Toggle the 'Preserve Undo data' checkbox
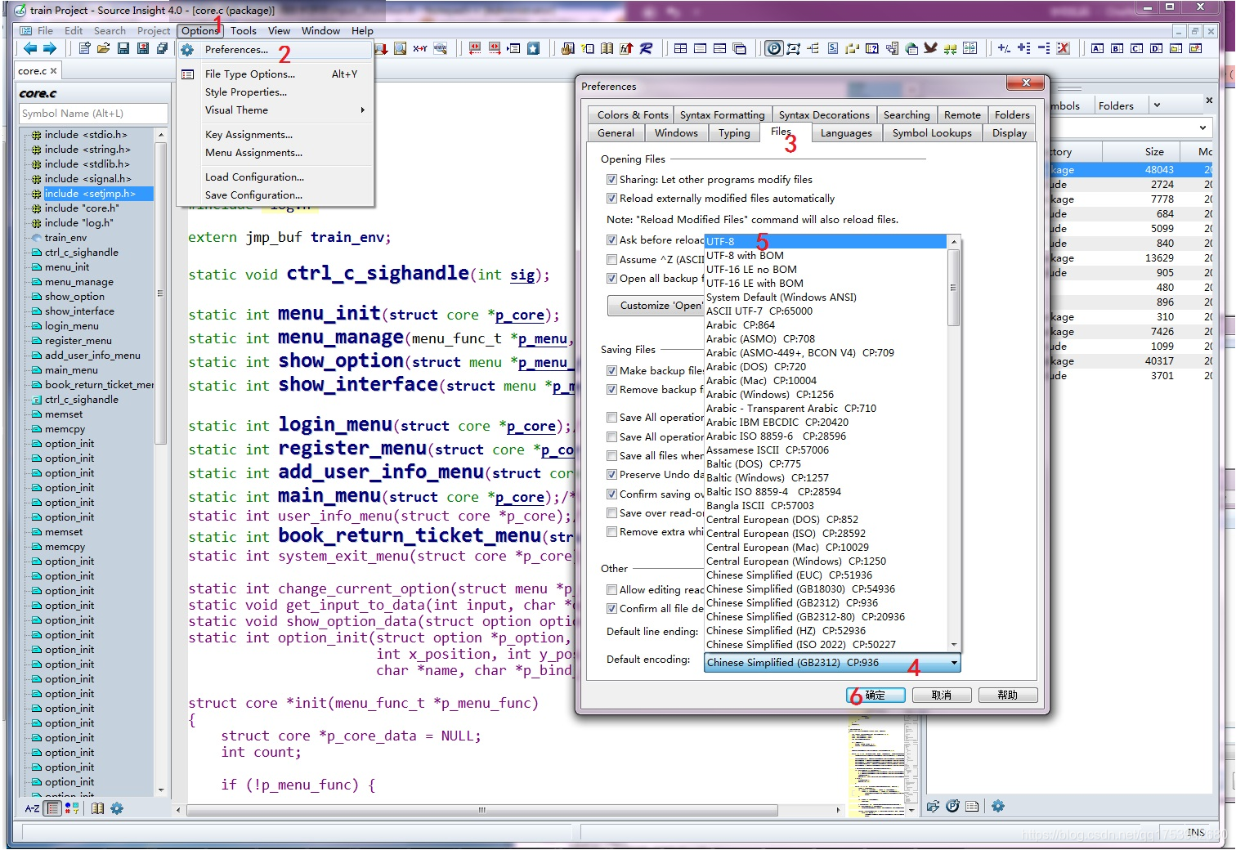This screenshot has width=1236, height=850. (611, 474)
